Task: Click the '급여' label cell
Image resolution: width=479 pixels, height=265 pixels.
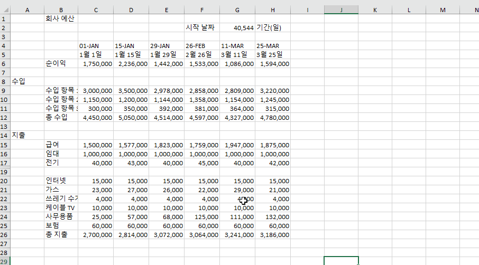Action: coord(61,145)
